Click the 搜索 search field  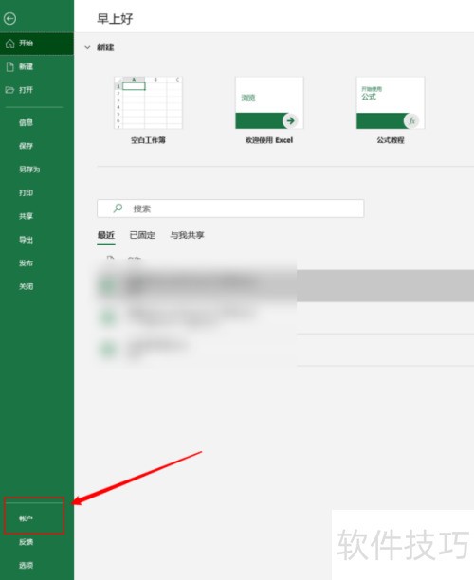(230, 208)
